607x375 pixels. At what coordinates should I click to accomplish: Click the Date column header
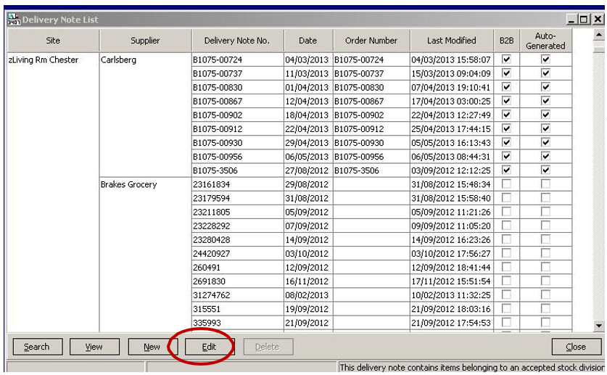307,41
